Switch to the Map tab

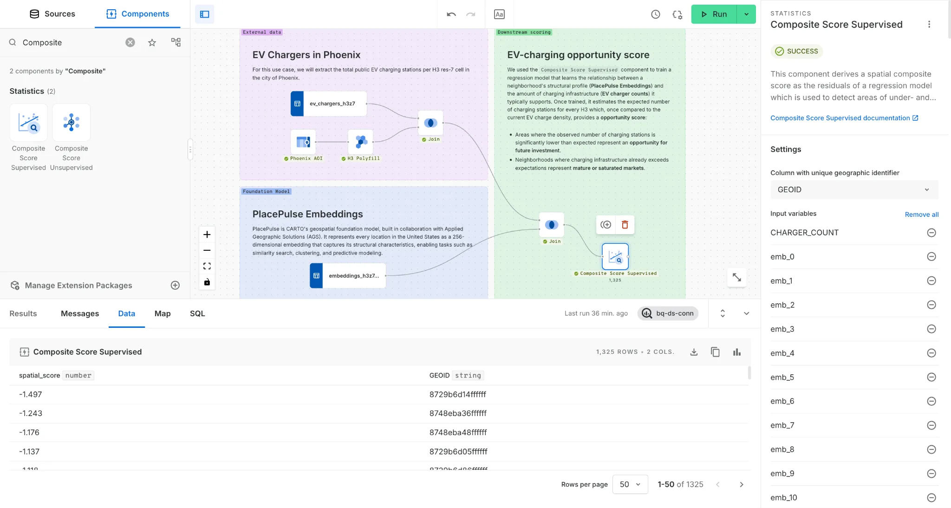pyautogui.click(x=163, y=313)
